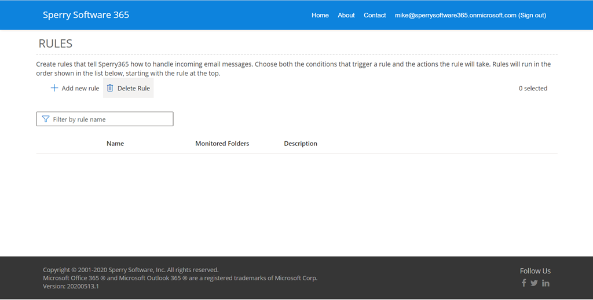The image size is (593, 300).
Task: Open the About page link
Action: pyautogui.click(x=346, y=15)
